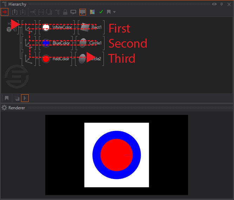The height and width of the screenshot is (200, 234).
Task: Open the bookmark dropdown arrow in toolbar
Action: 114,12
